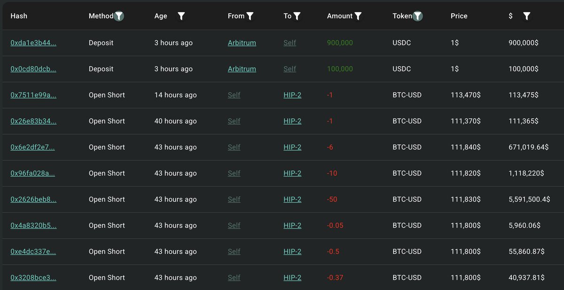Click the Price column header
Viewport: 564px width, 290px height.
[459, 16]
